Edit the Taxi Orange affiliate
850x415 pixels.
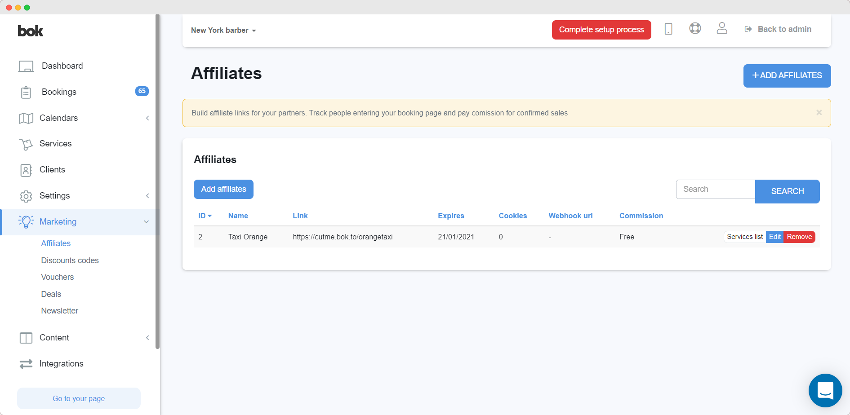pyautogui.click(x=775, y=237)
